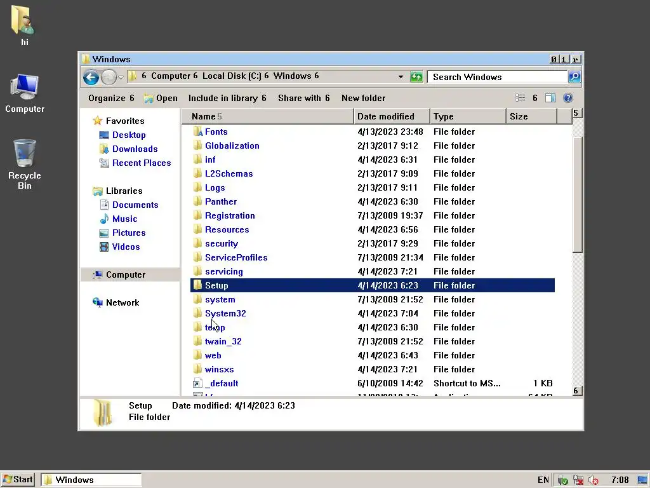
Task: Click the muted volume tray icon
Action: pyautogui.click(x=594, y=480)
